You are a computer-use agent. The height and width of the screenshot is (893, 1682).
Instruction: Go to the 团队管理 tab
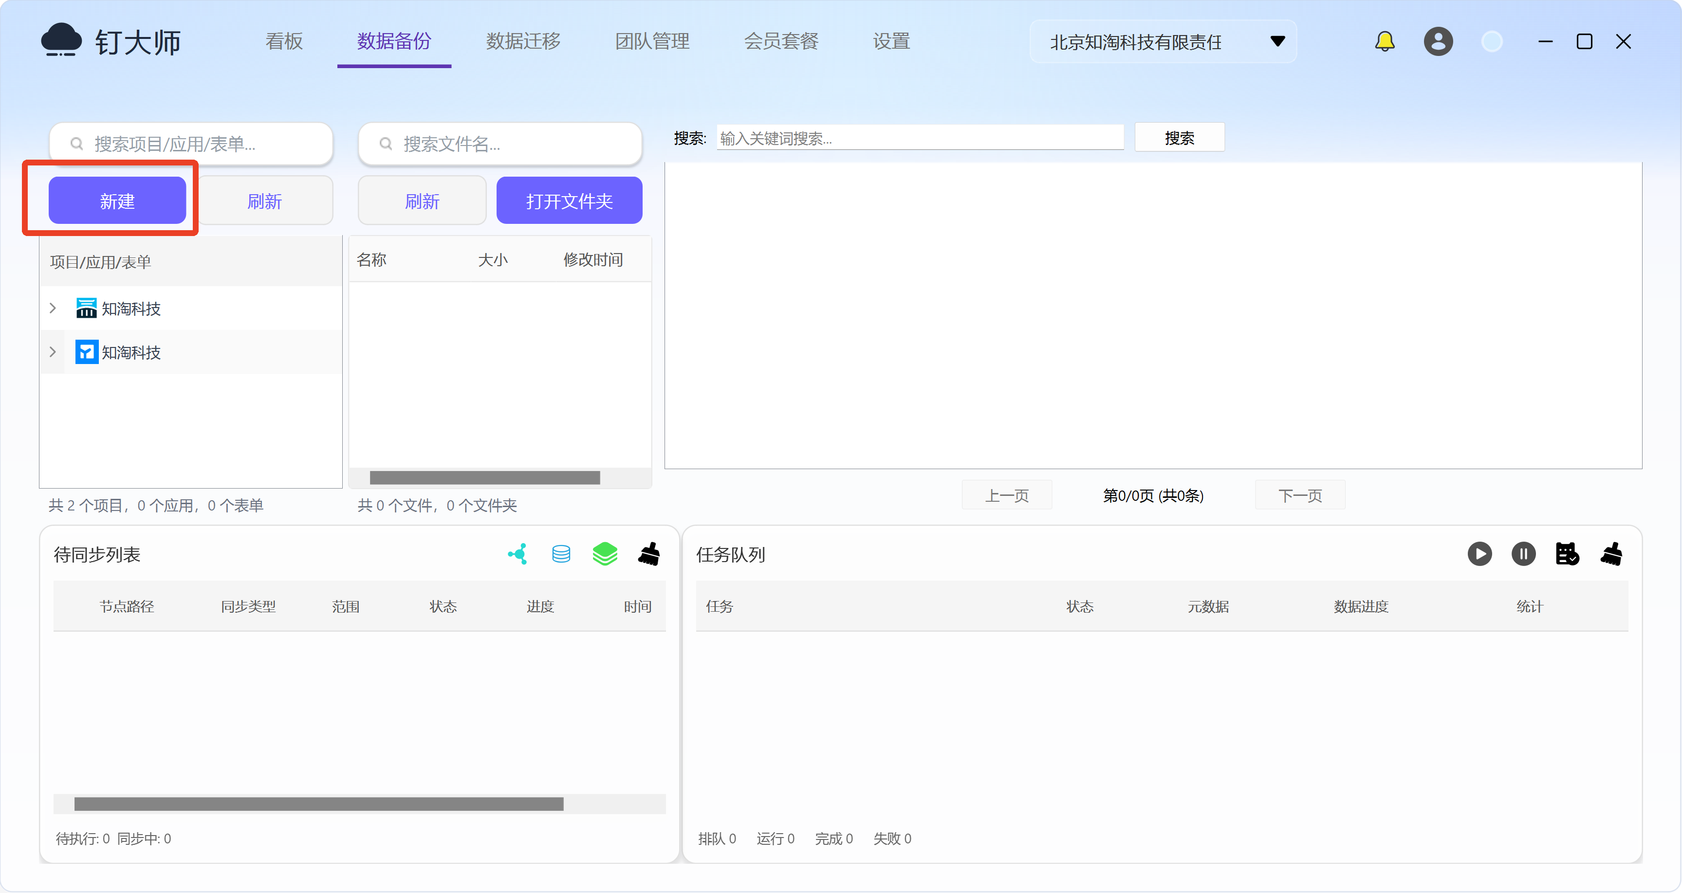click(x=652, y=41)
